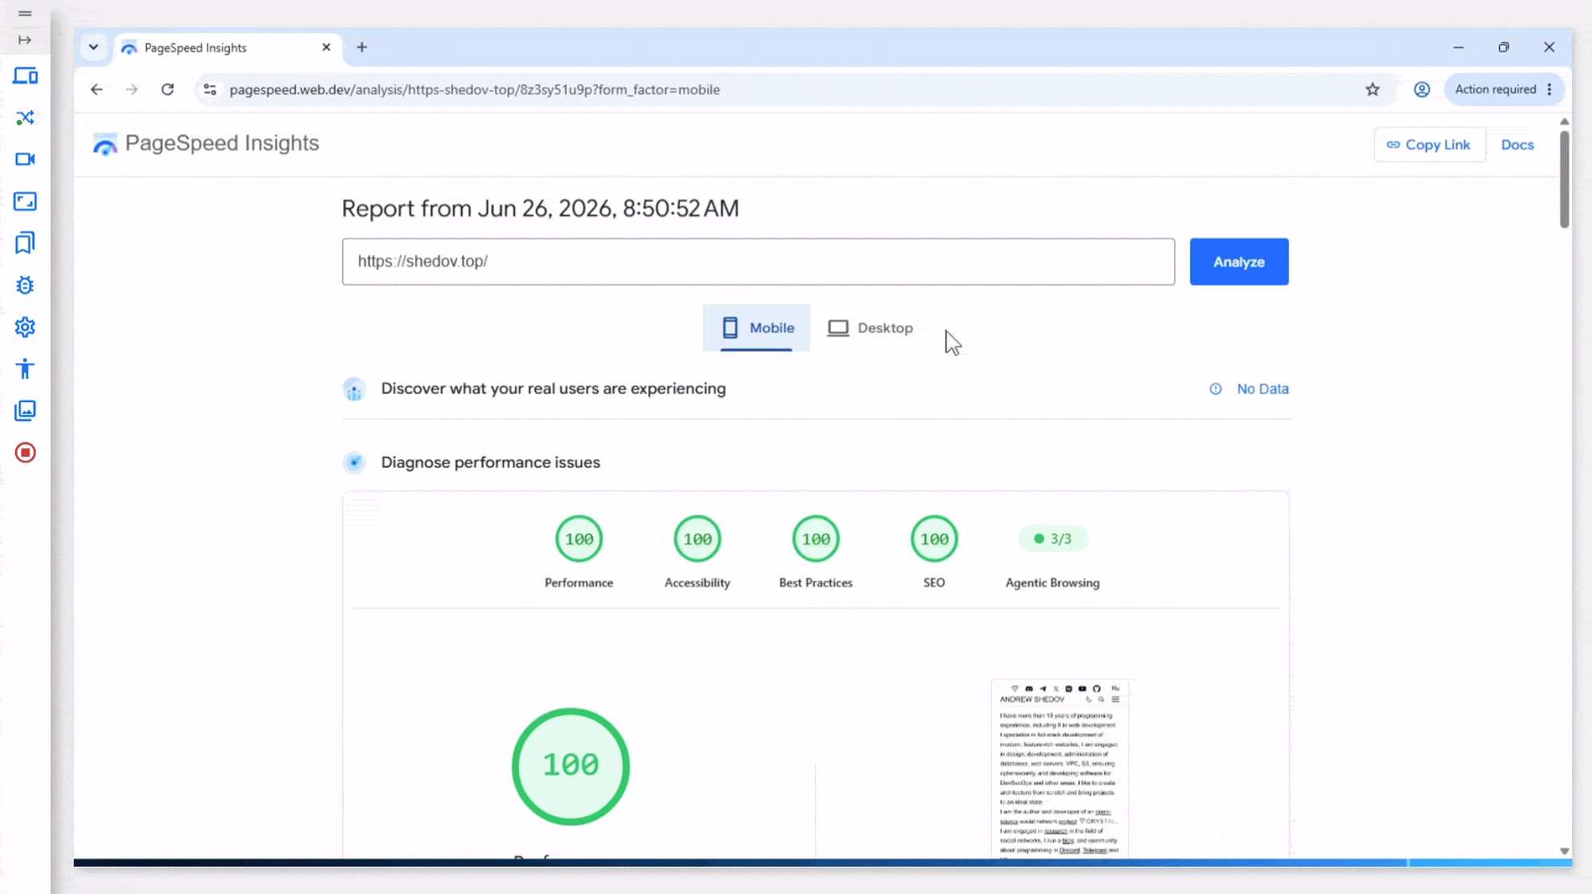1592x894 pixels.
Task: Open the Docs link
Action: click(1517, 145)
